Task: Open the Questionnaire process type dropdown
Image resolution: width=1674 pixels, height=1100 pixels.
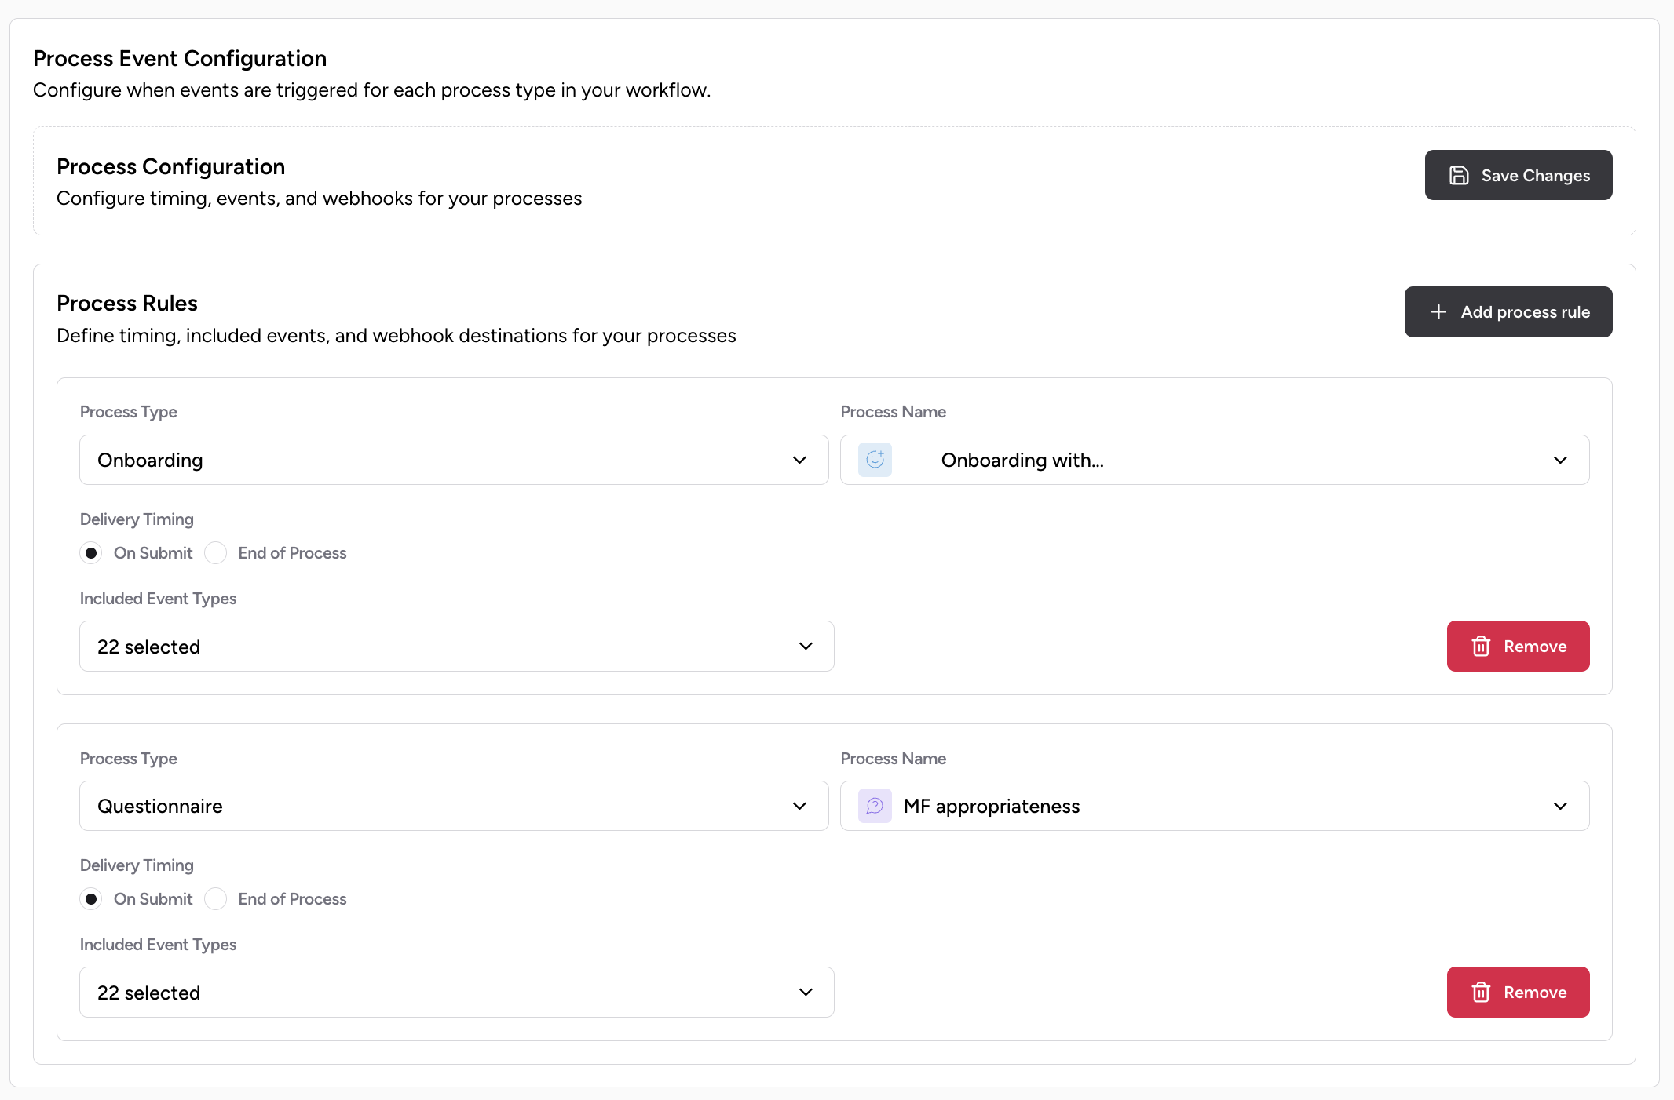Action: (453, 806)
